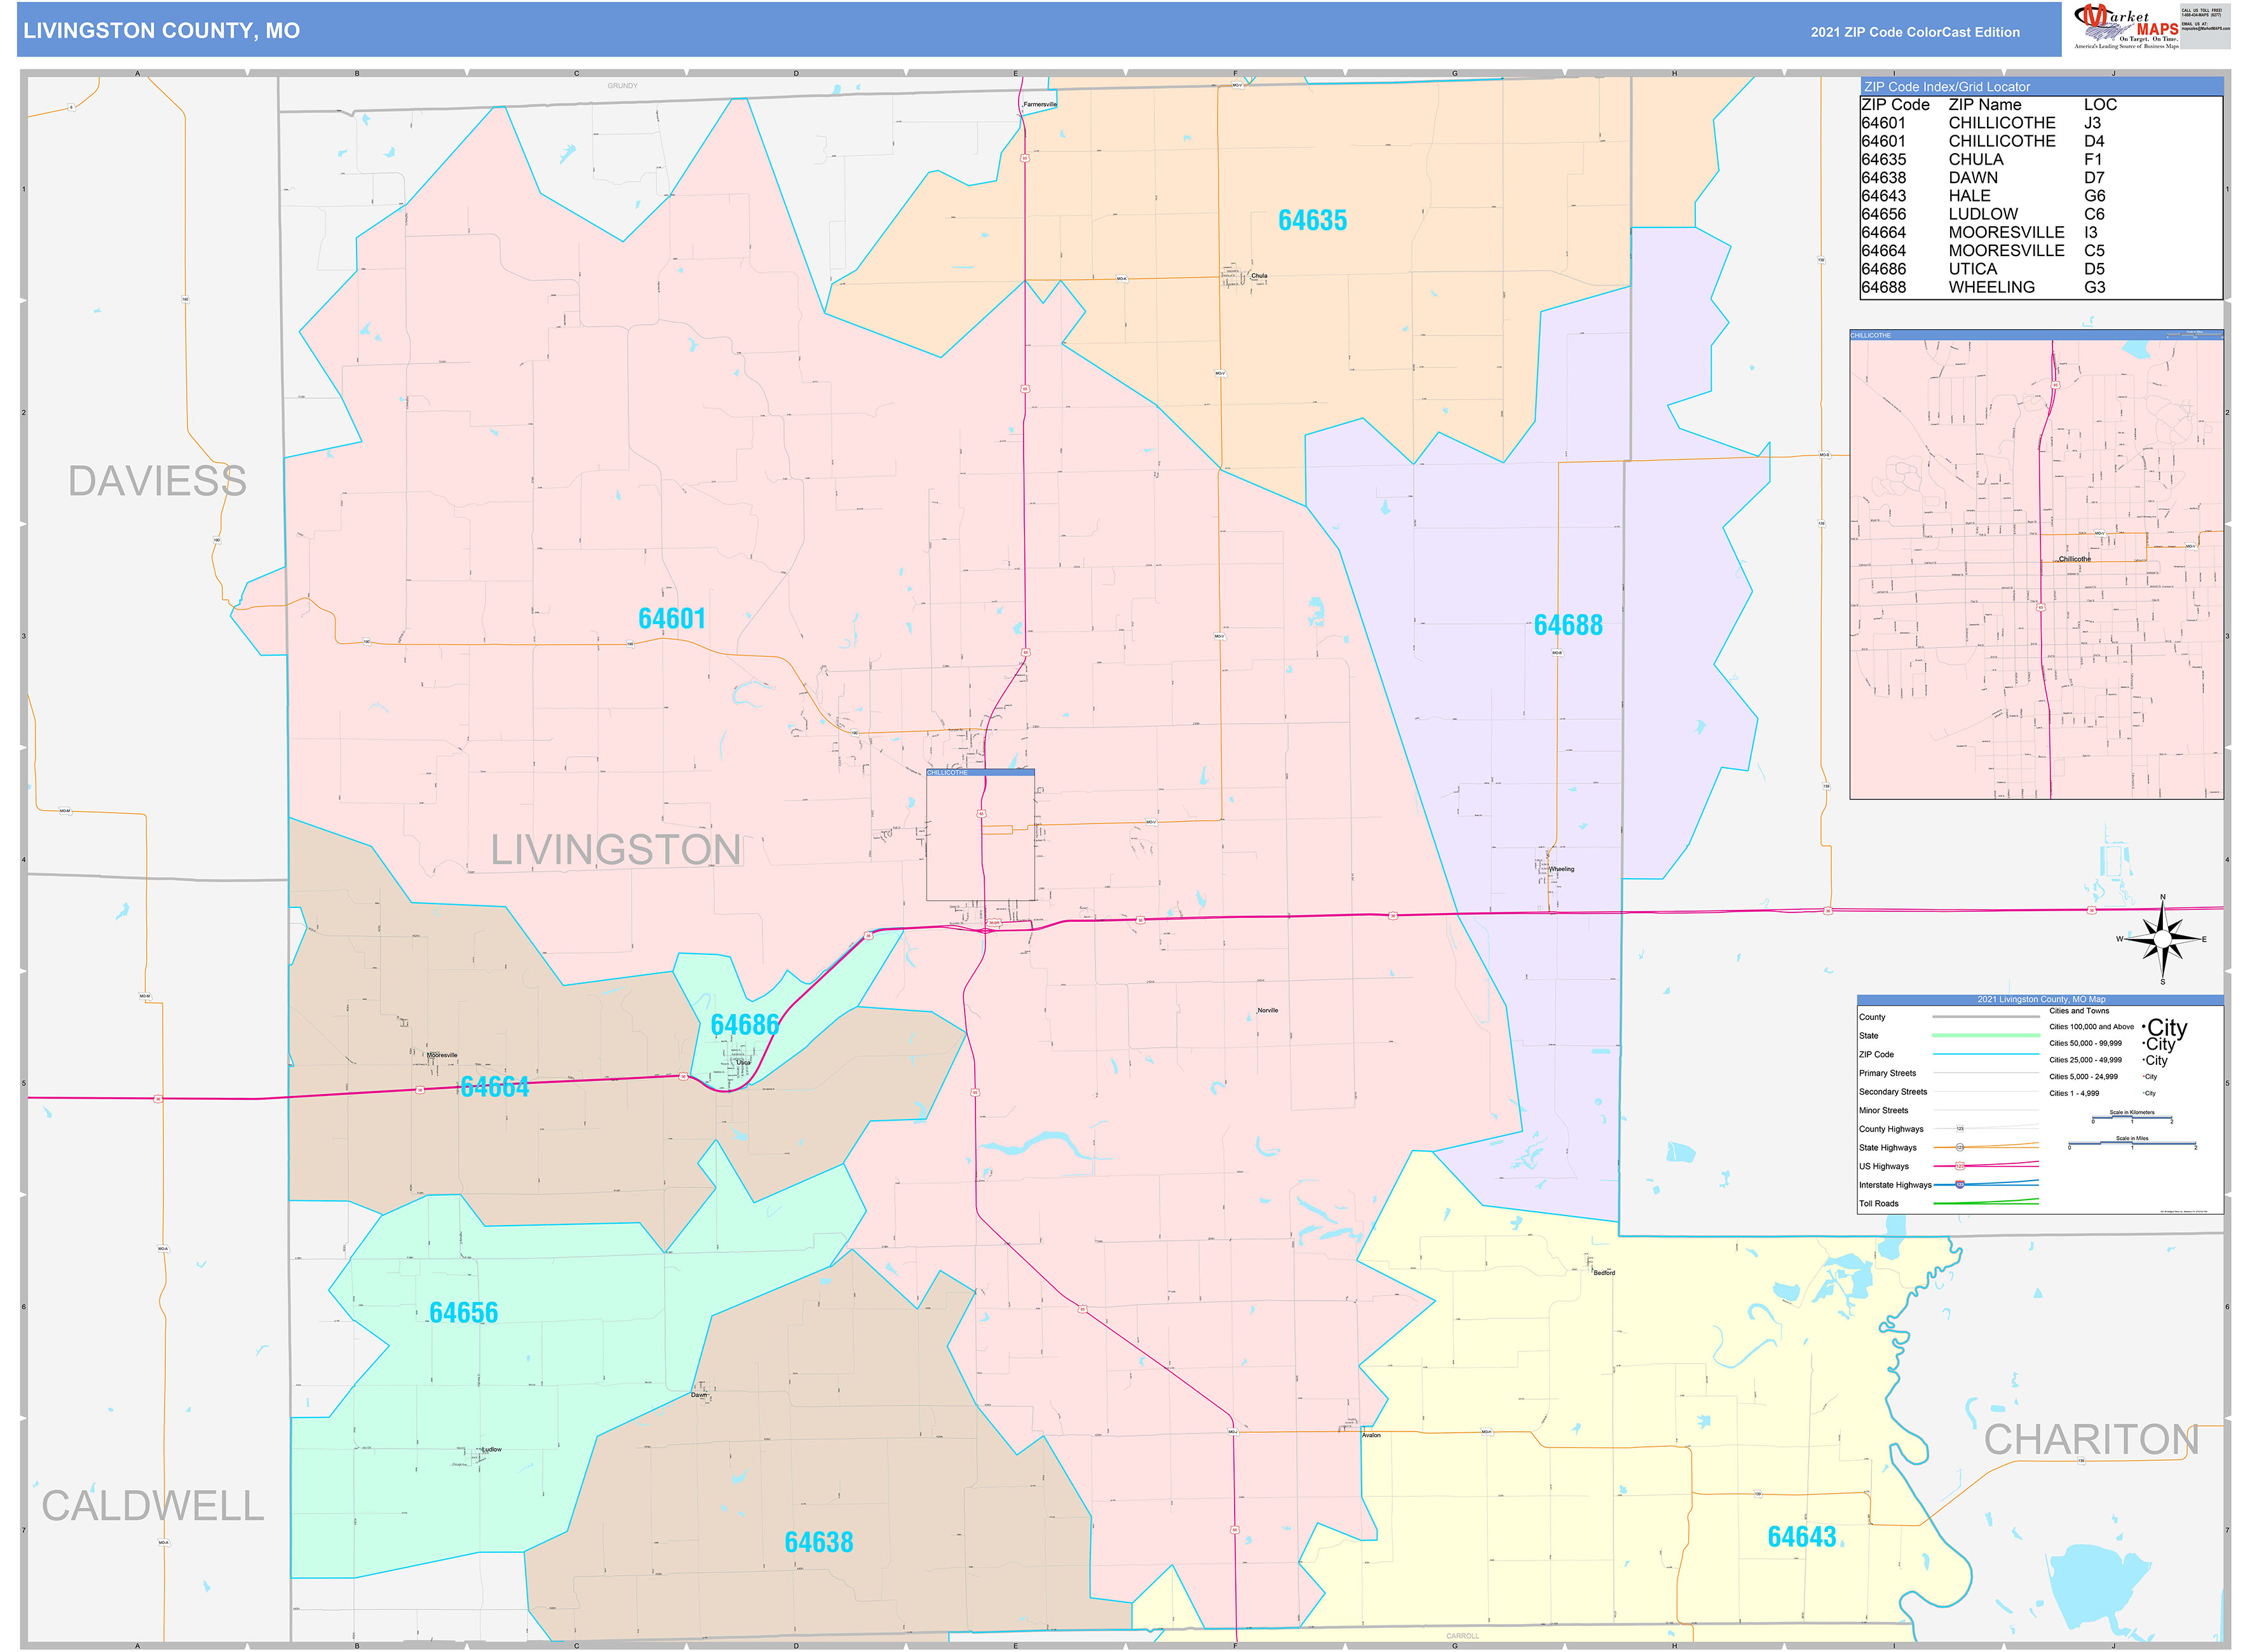
Task: Click the Utica town label
Action: pos(743,1062)
